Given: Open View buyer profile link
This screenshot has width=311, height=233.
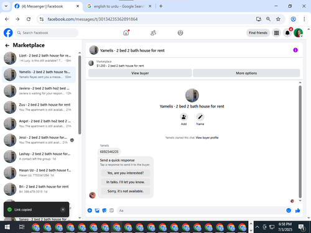Looking at the screenshot, I should (x=207, y=137).
